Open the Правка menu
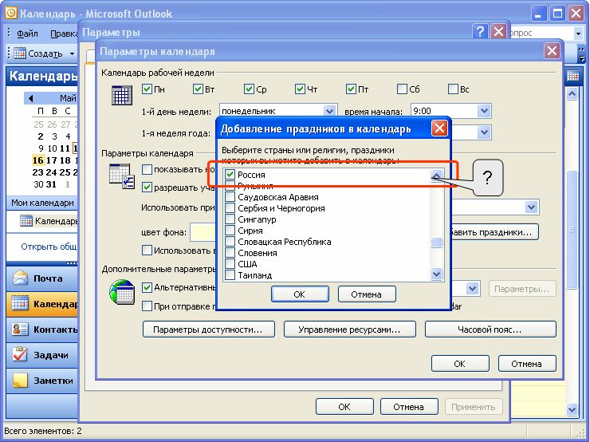This screenshot has height=442, width=590. pyautogui.click(x=64, y=34)
